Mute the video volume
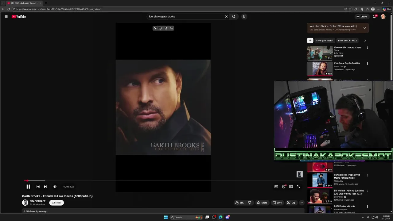Image resolution: width=393 pixels, height=221 pixels. coord(55,187)
